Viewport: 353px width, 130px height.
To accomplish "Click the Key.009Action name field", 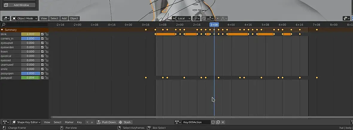I will (196, 122).
